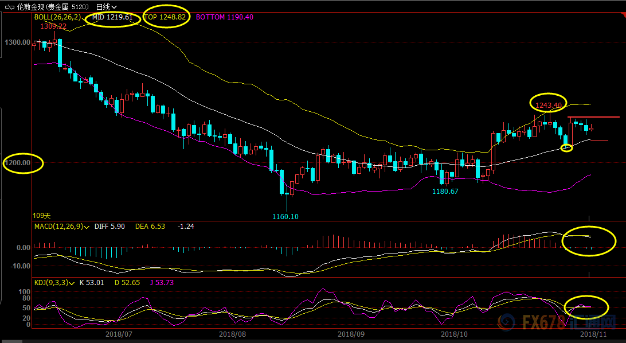Click the swap arrows icon beside 伦敦金现
The height and width of the screenshot is (343, 626).
pyautogui.click(x=10, y=7)
